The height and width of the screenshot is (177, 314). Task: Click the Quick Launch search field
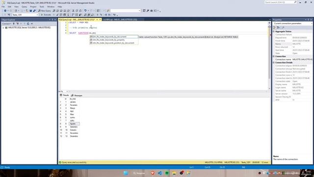pyautogui.click(x=280, y=2)
